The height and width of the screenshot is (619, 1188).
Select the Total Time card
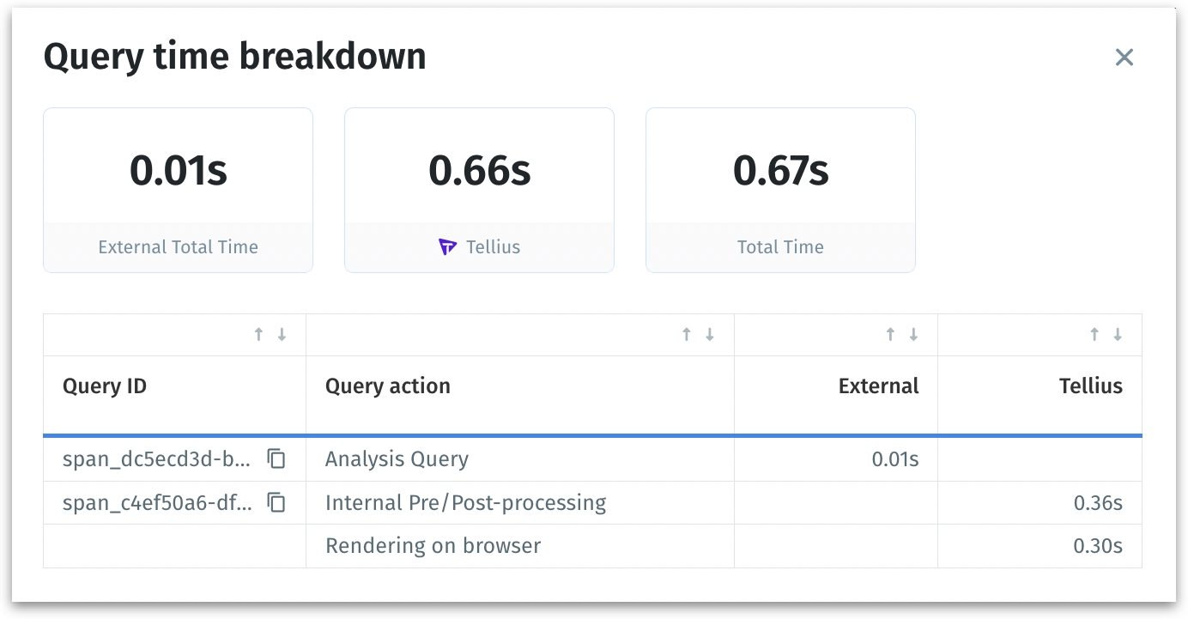tap(780, 190)
